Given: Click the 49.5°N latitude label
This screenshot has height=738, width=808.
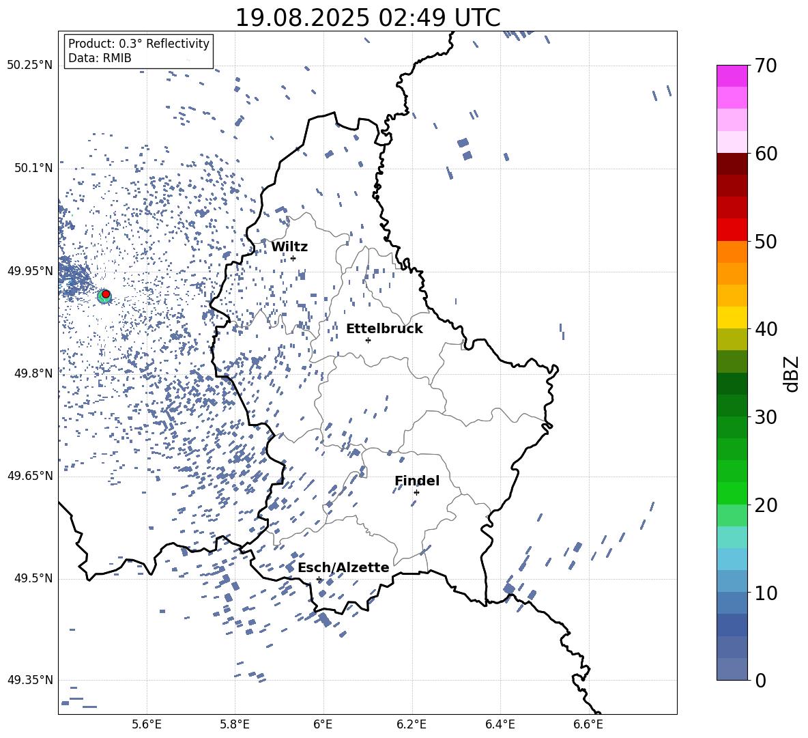Looking at the screenshot, I should pos(33,578).
